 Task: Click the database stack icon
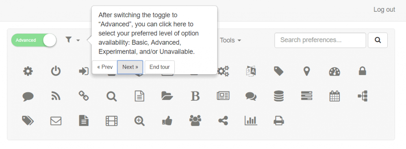[x=279, y=96]
